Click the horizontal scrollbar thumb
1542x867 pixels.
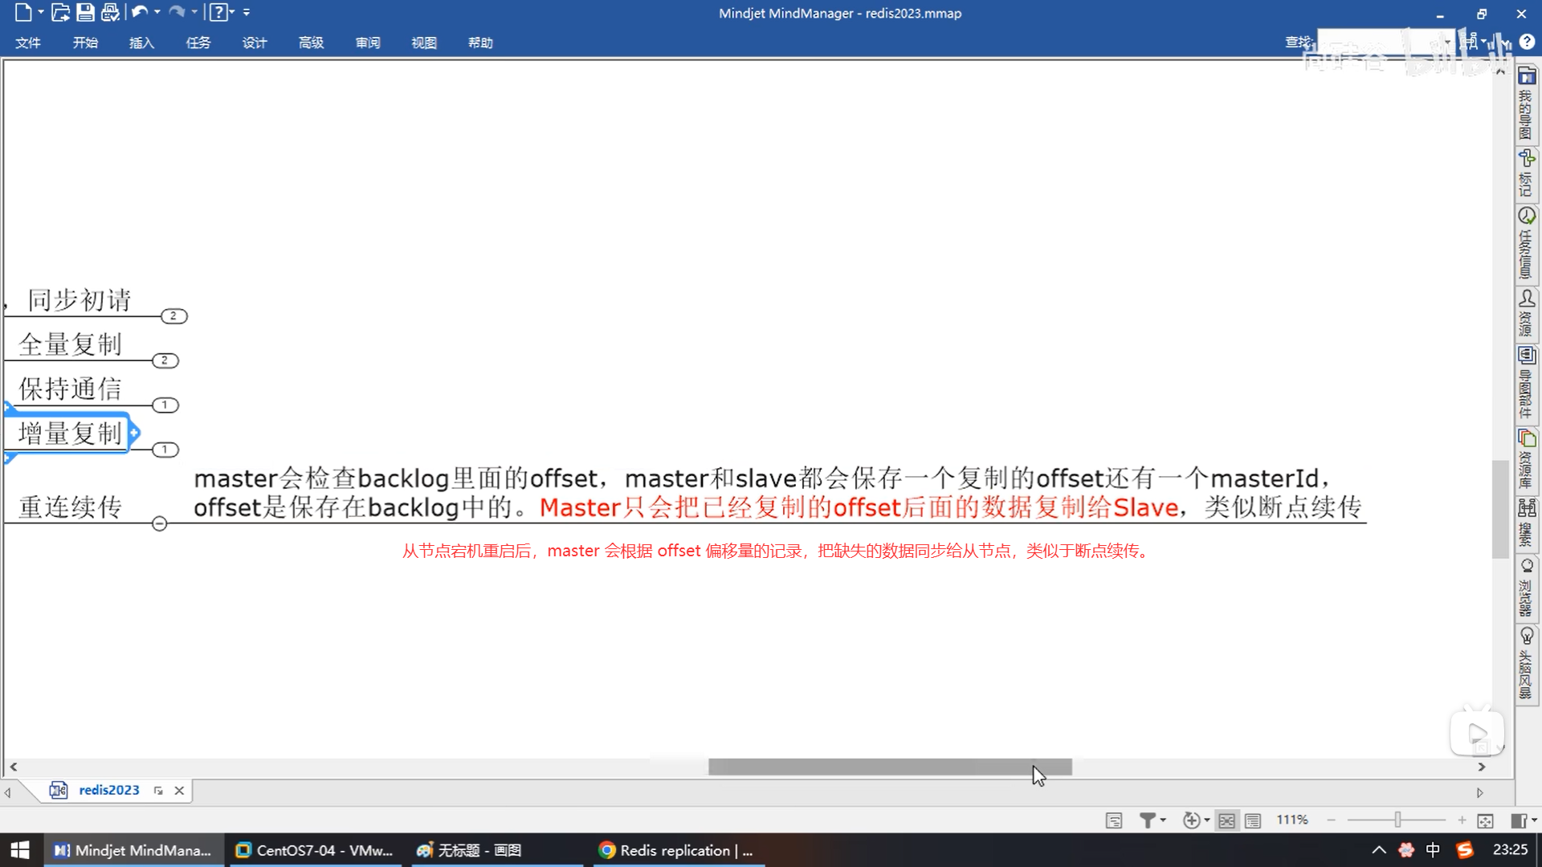[889, 767]
